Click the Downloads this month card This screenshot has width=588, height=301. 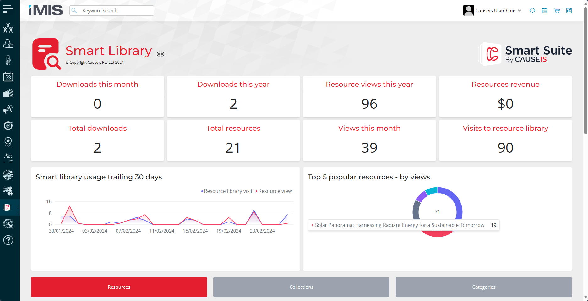97,96
